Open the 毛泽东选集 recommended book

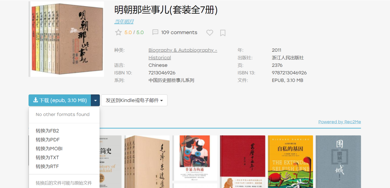coord(147,162)
